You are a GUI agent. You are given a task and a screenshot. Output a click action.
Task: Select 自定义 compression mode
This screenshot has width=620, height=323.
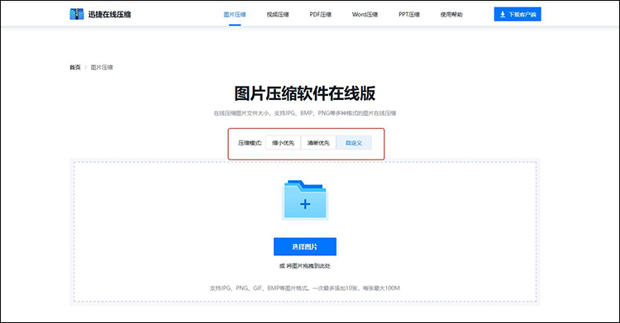click(354, 143)
